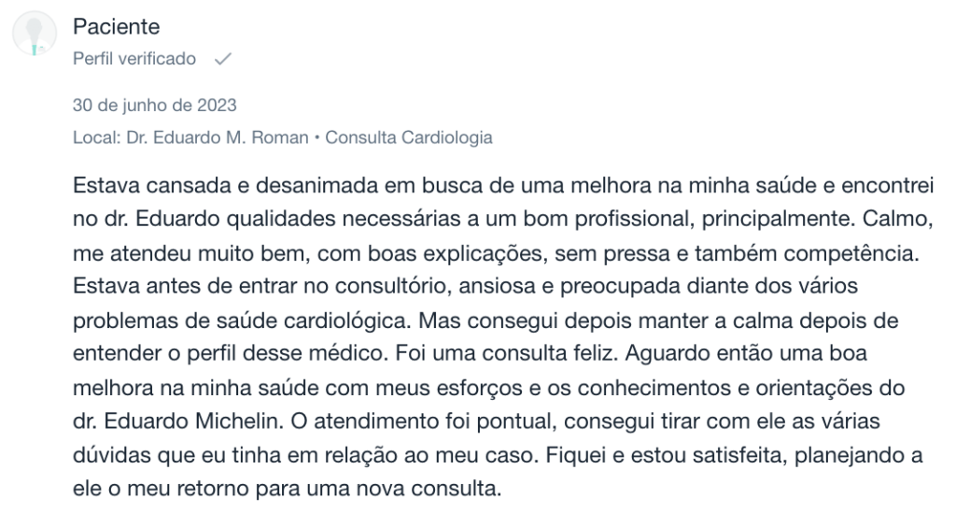Click the words Fiquei e estou satisfeita
The image size is (956, 527).
click(665, 456)
